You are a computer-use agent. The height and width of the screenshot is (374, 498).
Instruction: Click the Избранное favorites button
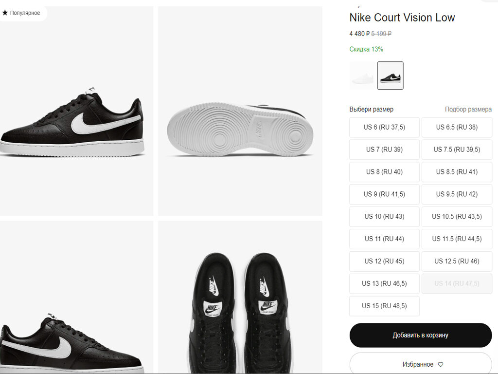(420, 364)
